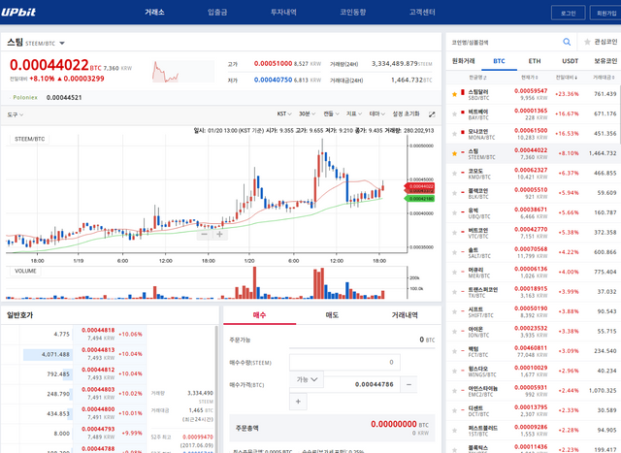Favorite star for SBD/BTC row

tap(454, 94)
